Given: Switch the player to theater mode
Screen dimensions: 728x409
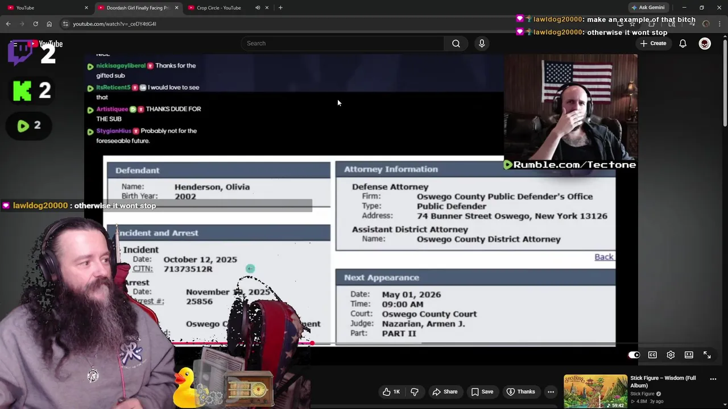Looking at the screenshot, I should tap(689, 355).
